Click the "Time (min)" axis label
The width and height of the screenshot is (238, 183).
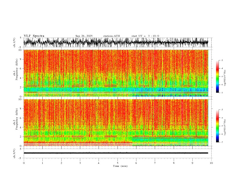coord(120,166)
